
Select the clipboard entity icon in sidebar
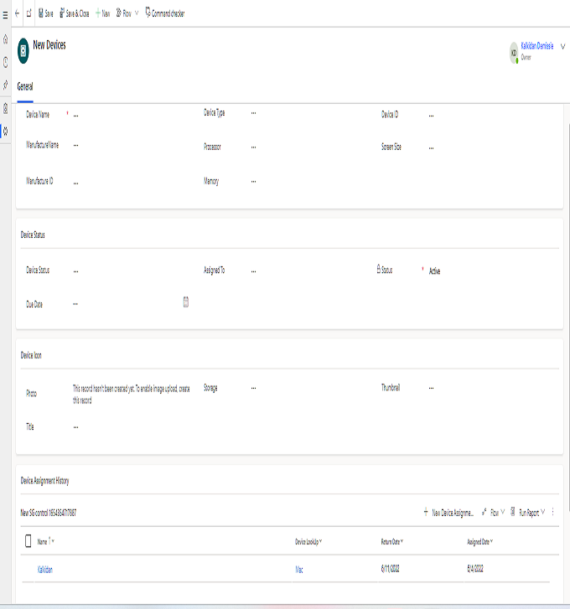(x=5, y=108)
